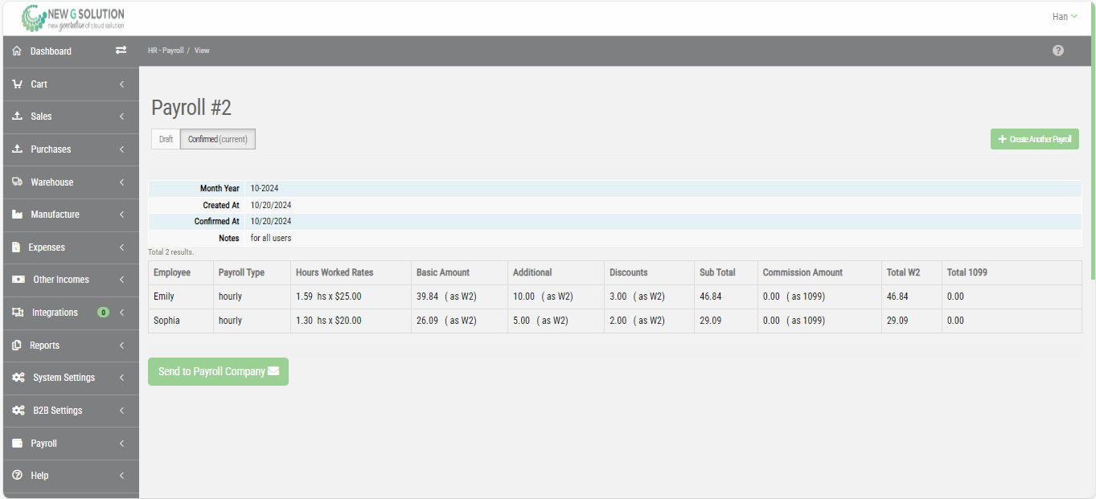Image resolution: width=1096 pixels, height=499 pixels.
Task: Click the View breadcrumb link
Action: click(202, 51)
